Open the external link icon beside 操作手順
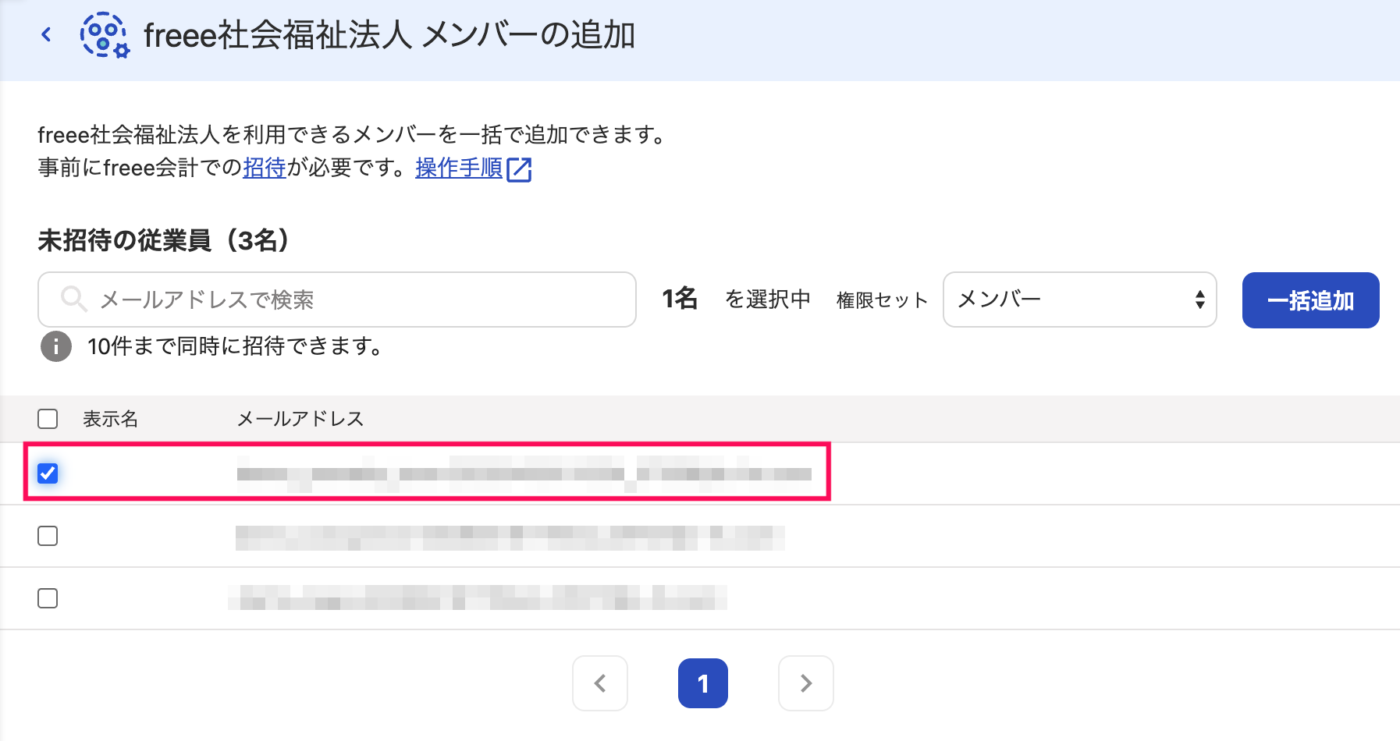This screenshot has height=741, width=1400. click(x=519, y=169)
